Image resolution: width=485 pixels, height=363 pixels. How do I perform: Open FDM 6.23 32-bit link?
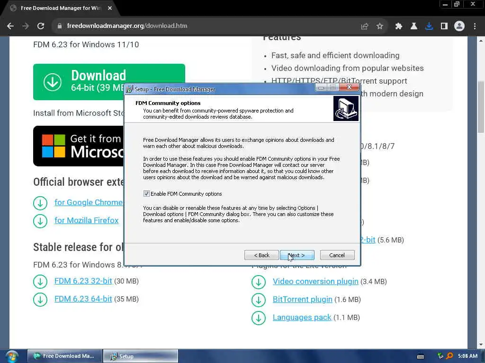(x=83, y=281)
